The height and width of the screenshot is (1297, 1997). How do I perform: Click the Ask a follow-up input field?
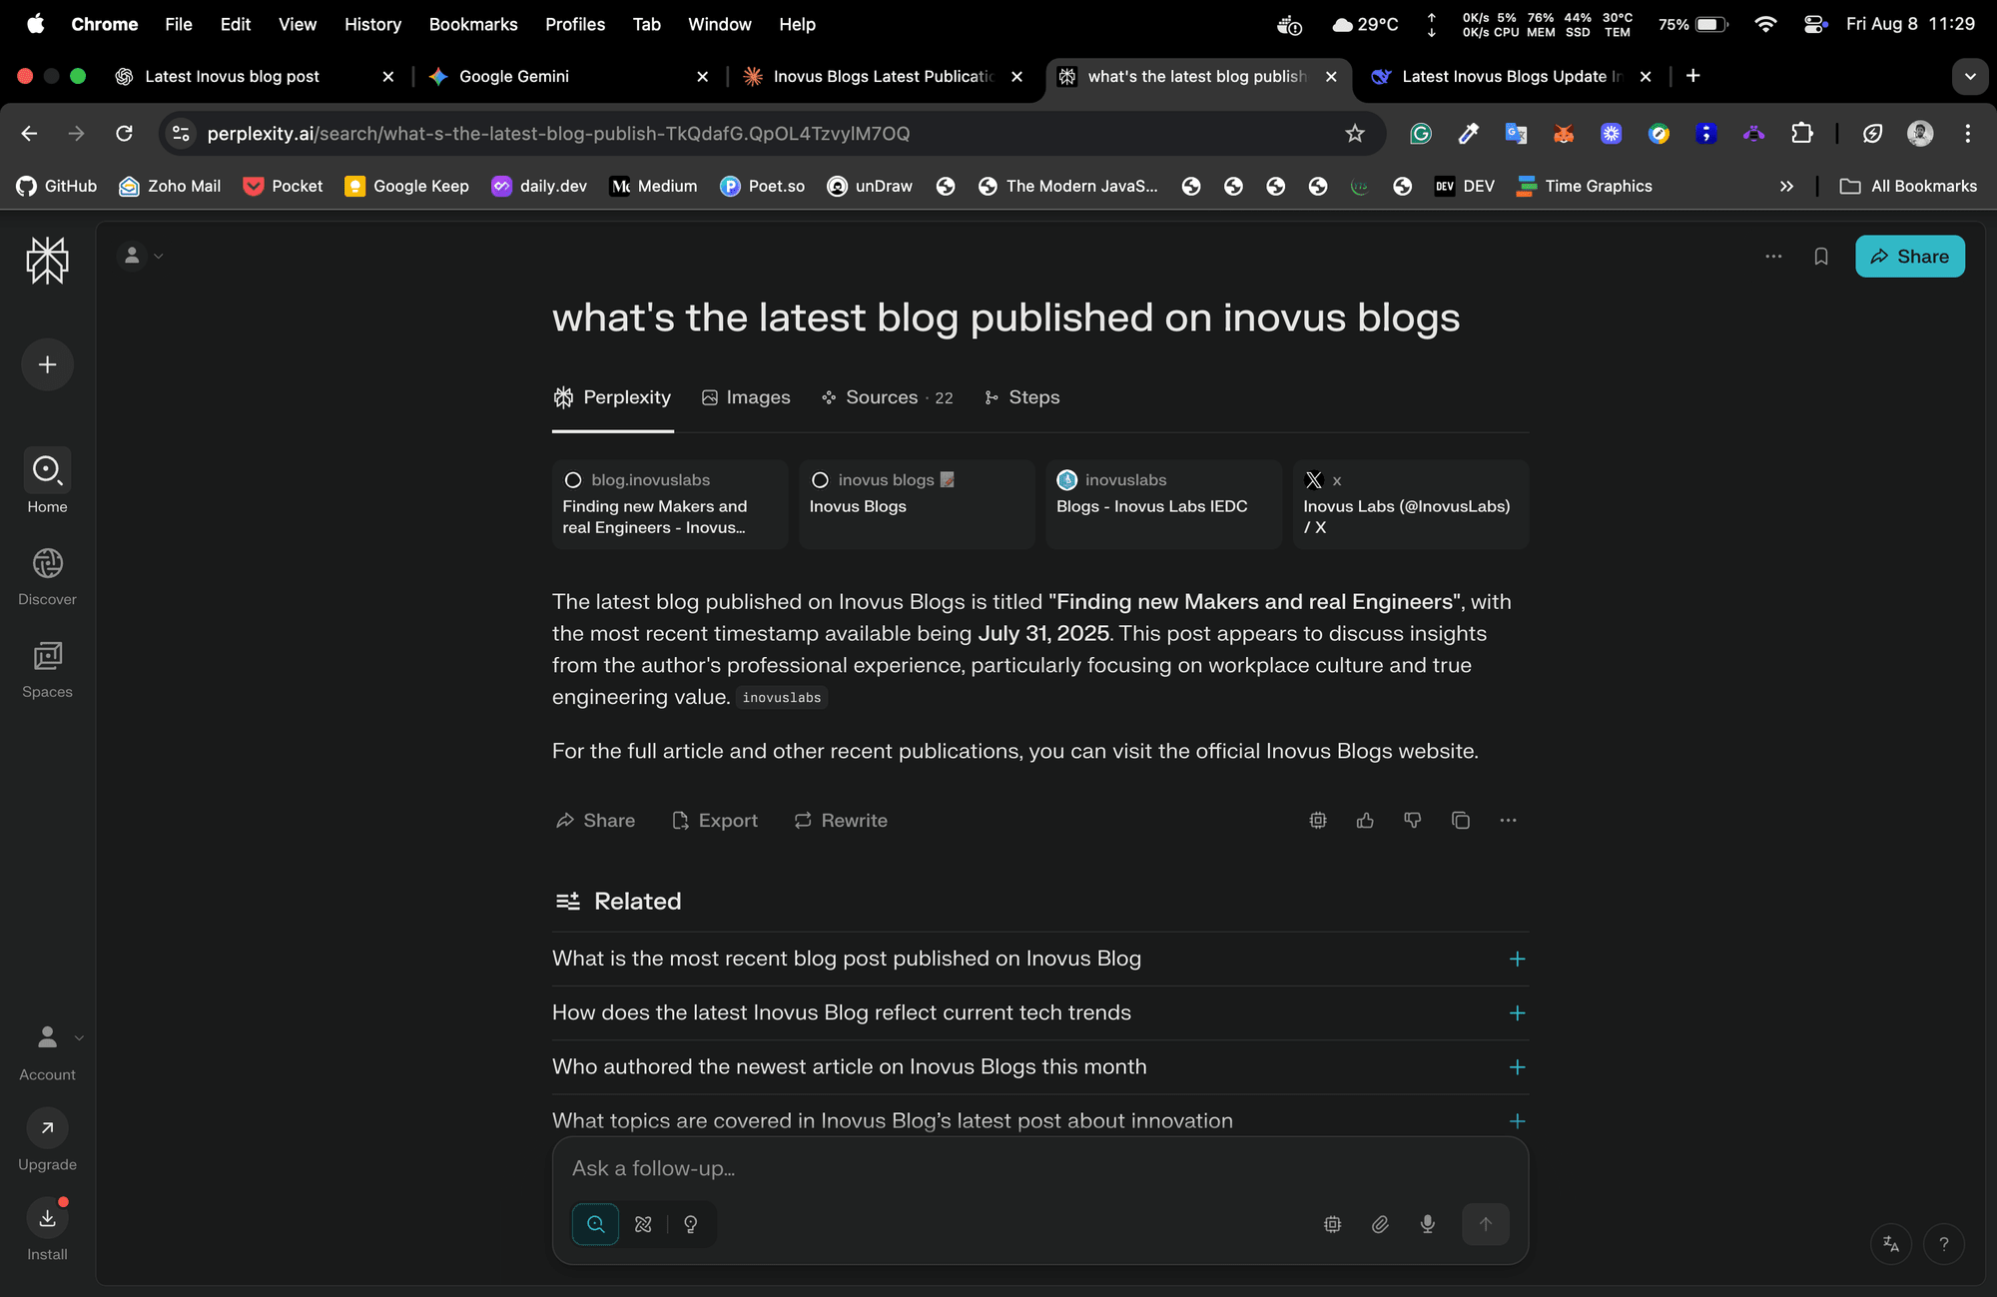pyautogui.click(x=1038, y=1168)
